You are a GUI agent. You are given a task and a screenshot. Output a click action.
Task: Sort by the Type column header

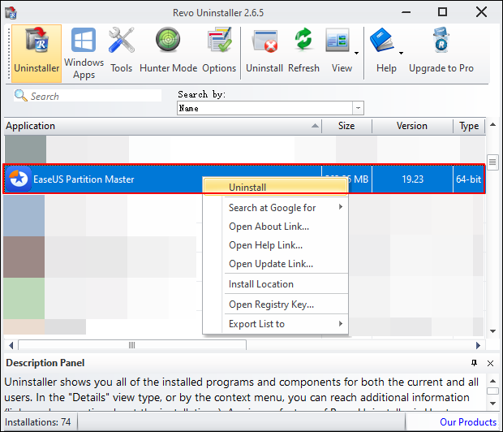tap(469, 126)
